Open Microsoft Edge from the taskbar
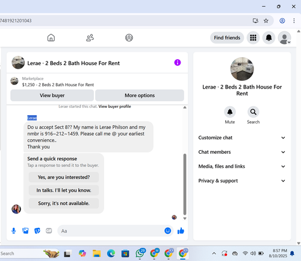Screen dimensions: 301x261 tap(111, 254)
